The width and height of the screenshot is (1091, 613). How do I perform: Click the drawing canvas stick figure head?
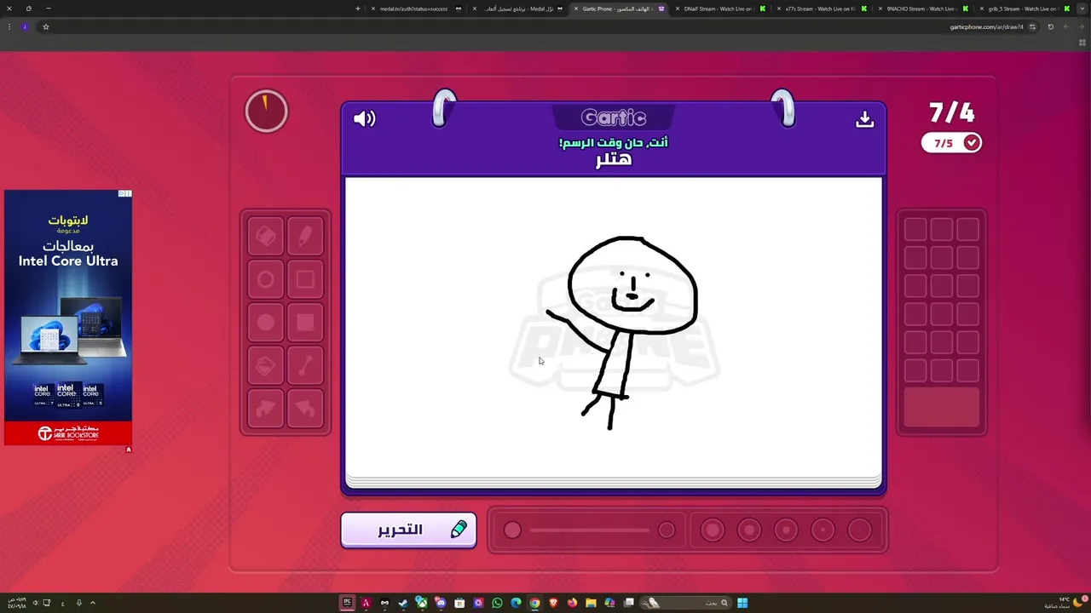click(632, 285)
